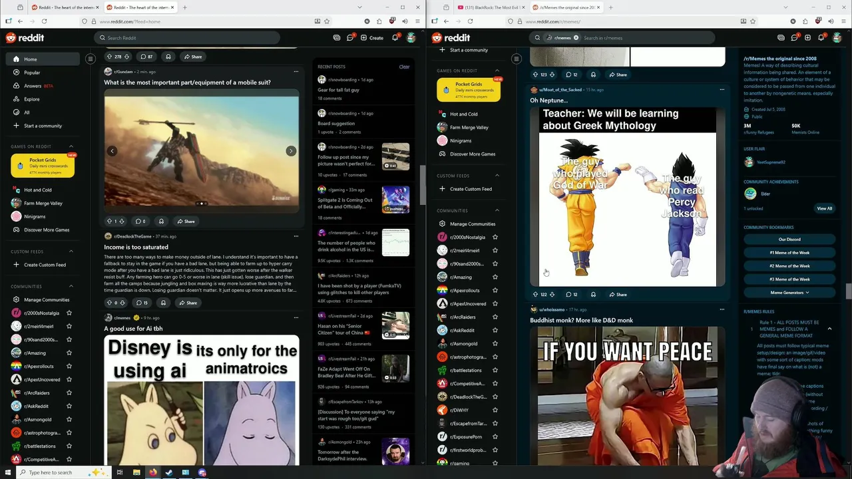Screen dimensions: 852x479
Task: Open File Explorer from taskbar
Action: (136, 472)
